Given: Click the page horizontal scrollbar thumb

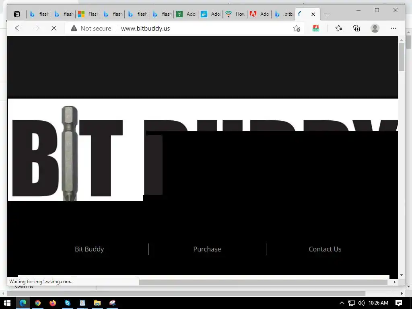Looking at the screenshot, I should pyautogui.click(x=263, y=282).
